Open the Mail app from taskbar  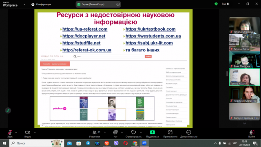click(x=69, y=143)
